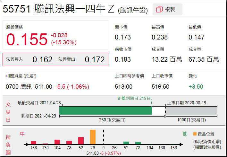Click the green bear bar at 52
This screenshot has height=157, width=227.
click(x=126, y=143)
